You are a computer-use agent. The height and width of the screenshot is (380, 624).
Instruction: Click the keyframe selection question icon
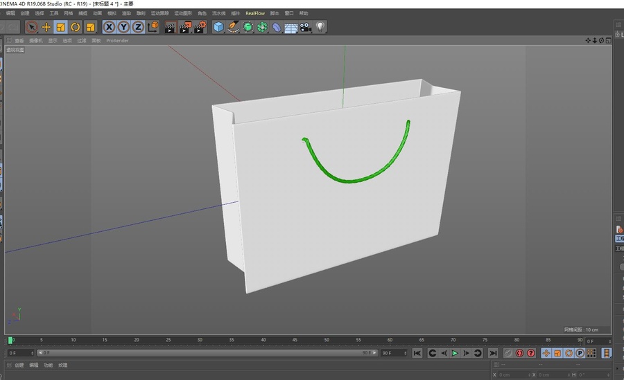click(531, 353)
